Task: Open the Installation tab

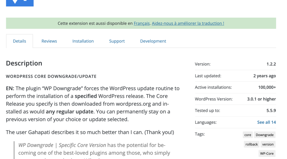Action: 83,41
